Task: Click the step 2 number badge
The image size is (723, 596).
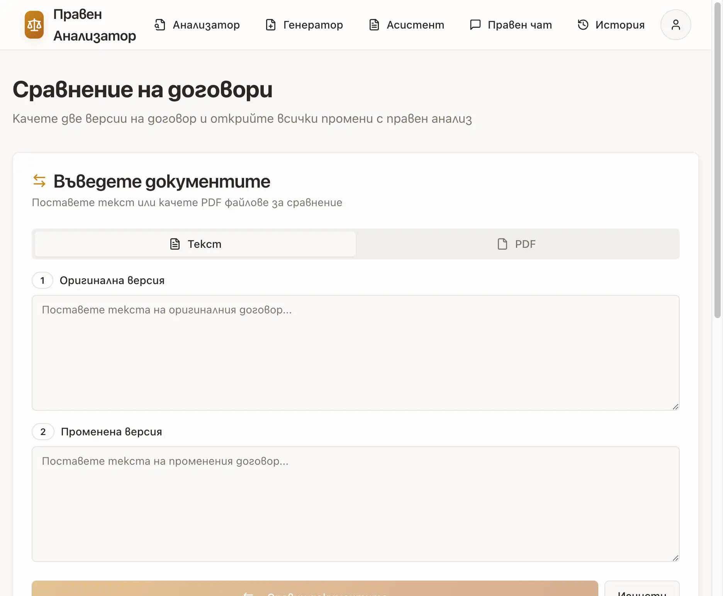Action: click(x=43, y=432)
